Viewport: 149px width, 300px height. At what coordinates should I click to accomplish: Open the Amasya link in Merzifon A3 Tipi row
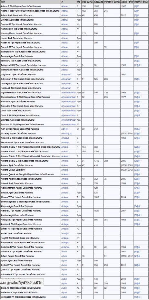[x=65, y=143]
